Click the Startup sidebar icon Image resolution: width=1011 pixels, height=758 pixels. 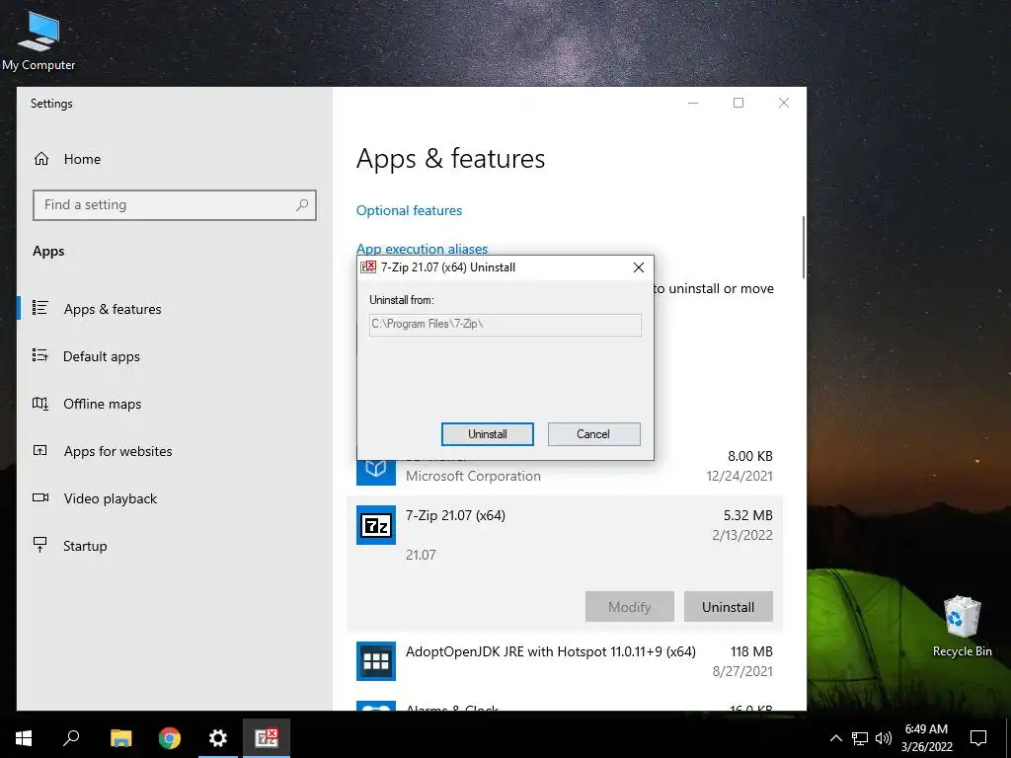pyautogui.click(x=39, y=545)
